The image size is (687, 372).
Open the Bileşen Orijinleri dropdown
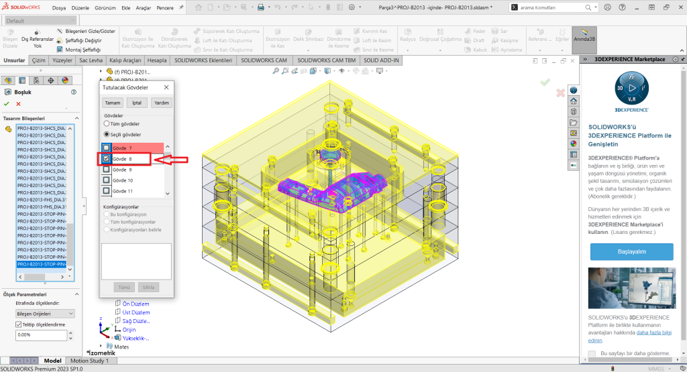44,313
